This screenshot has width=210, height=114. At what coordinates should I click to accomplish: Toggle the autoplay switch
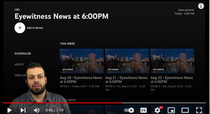(129, 110)
